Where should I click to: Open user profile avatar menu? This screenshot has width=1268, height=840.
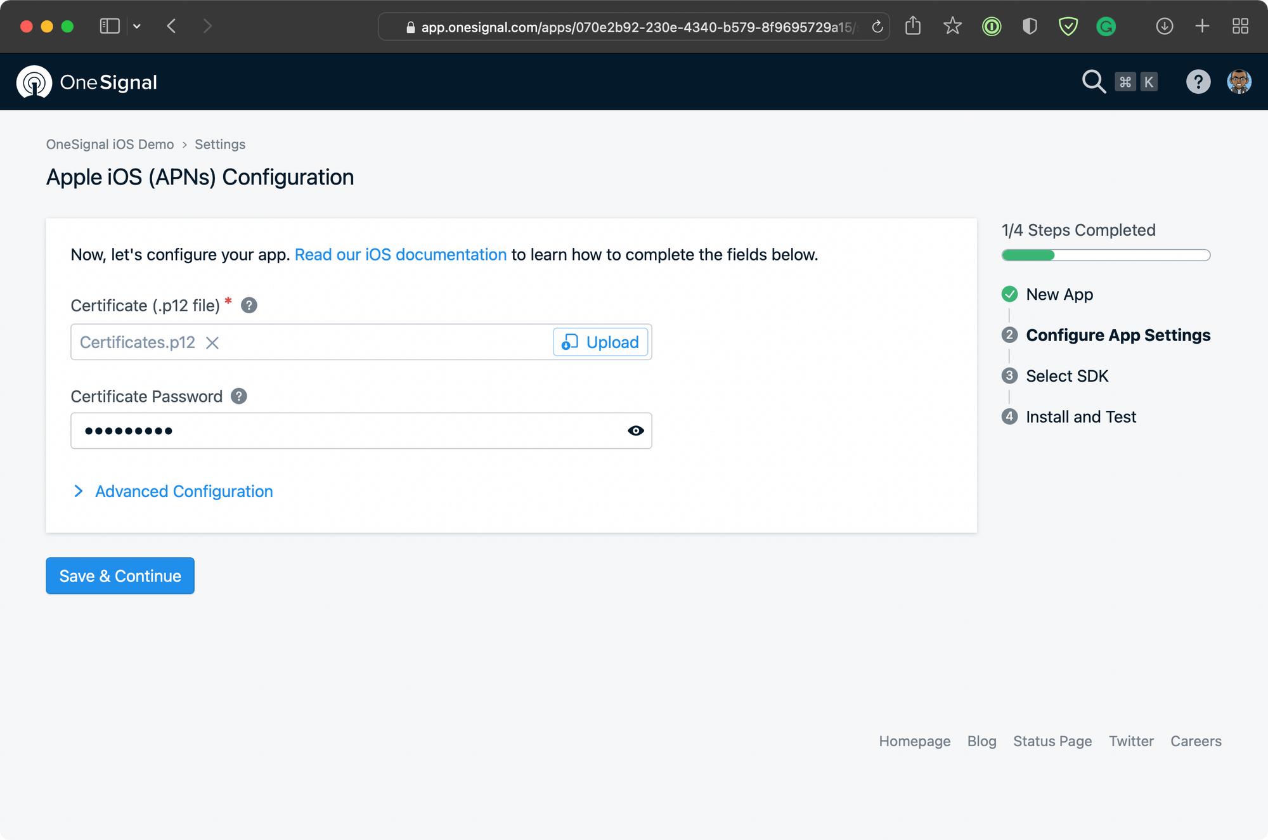pyautogui.click(x=1239, y=82)
